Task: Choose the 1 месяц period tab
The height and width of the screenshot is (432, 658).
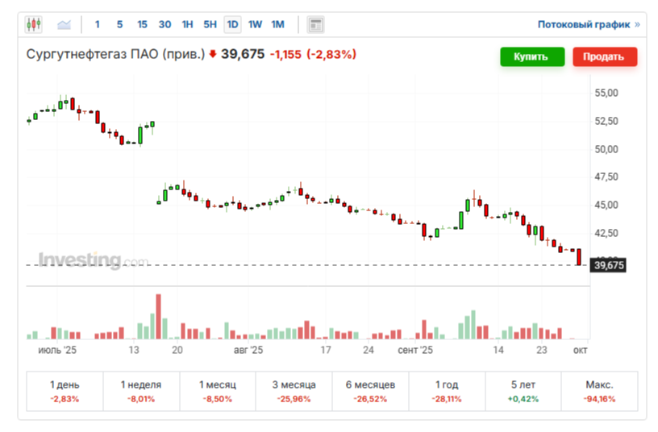Action: coord(218,391)
